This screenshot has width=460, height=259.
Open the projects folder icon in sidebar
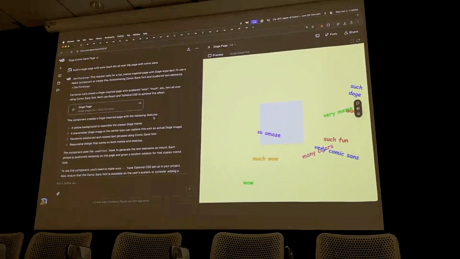point(59,83)
